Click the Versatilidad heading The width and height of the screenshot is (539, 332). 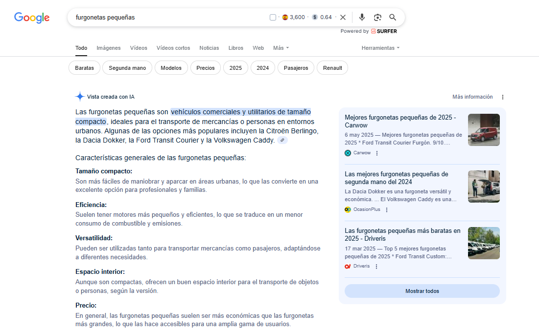(94, 238)
